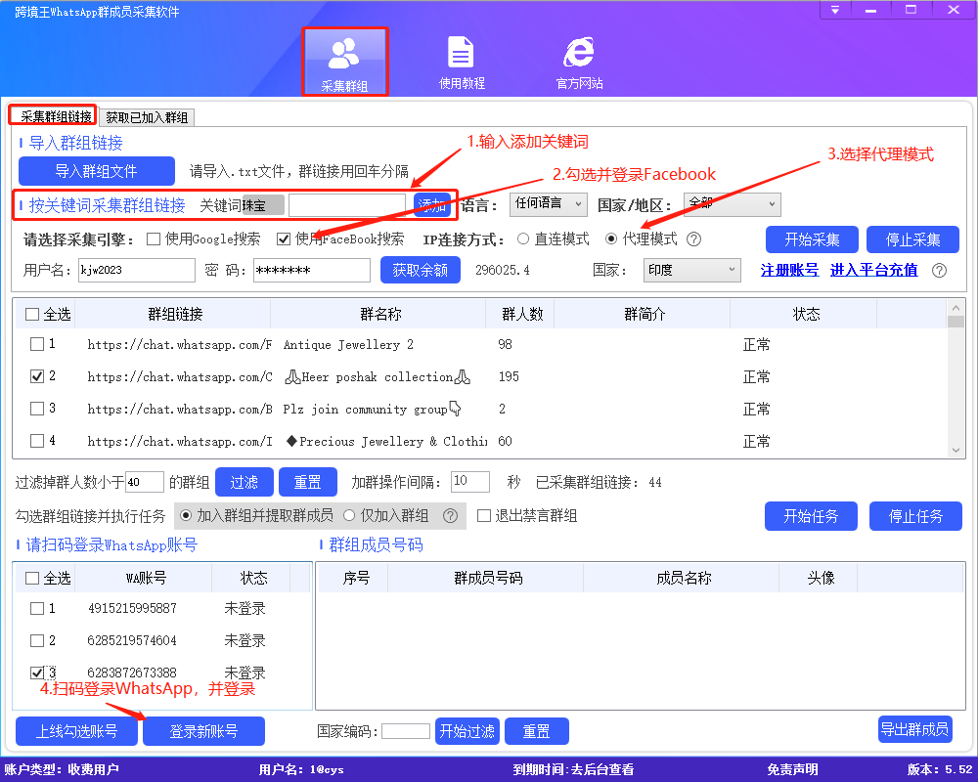Expand the 国家/地区 region dropdown
The height and width of the screenshot is (782, 978).
tap(731, 204)
